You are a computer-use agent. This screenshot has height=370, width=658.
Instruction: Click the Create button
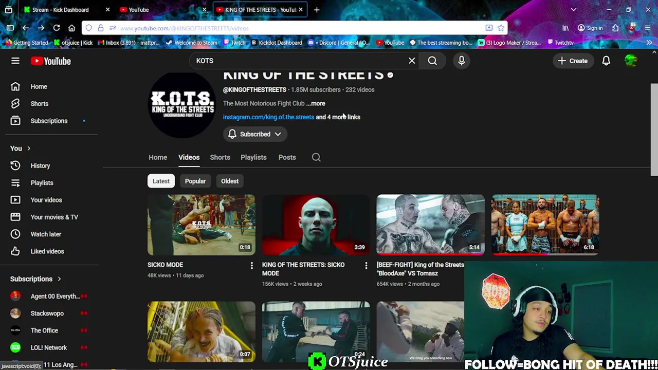tap(573, 61)
